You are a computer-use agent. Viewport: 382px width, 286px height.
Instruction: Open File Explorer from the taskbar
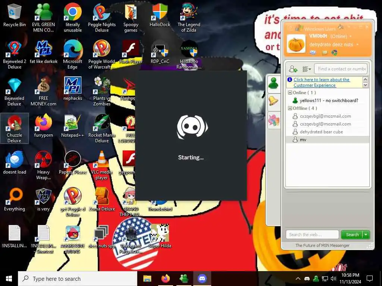147,279
